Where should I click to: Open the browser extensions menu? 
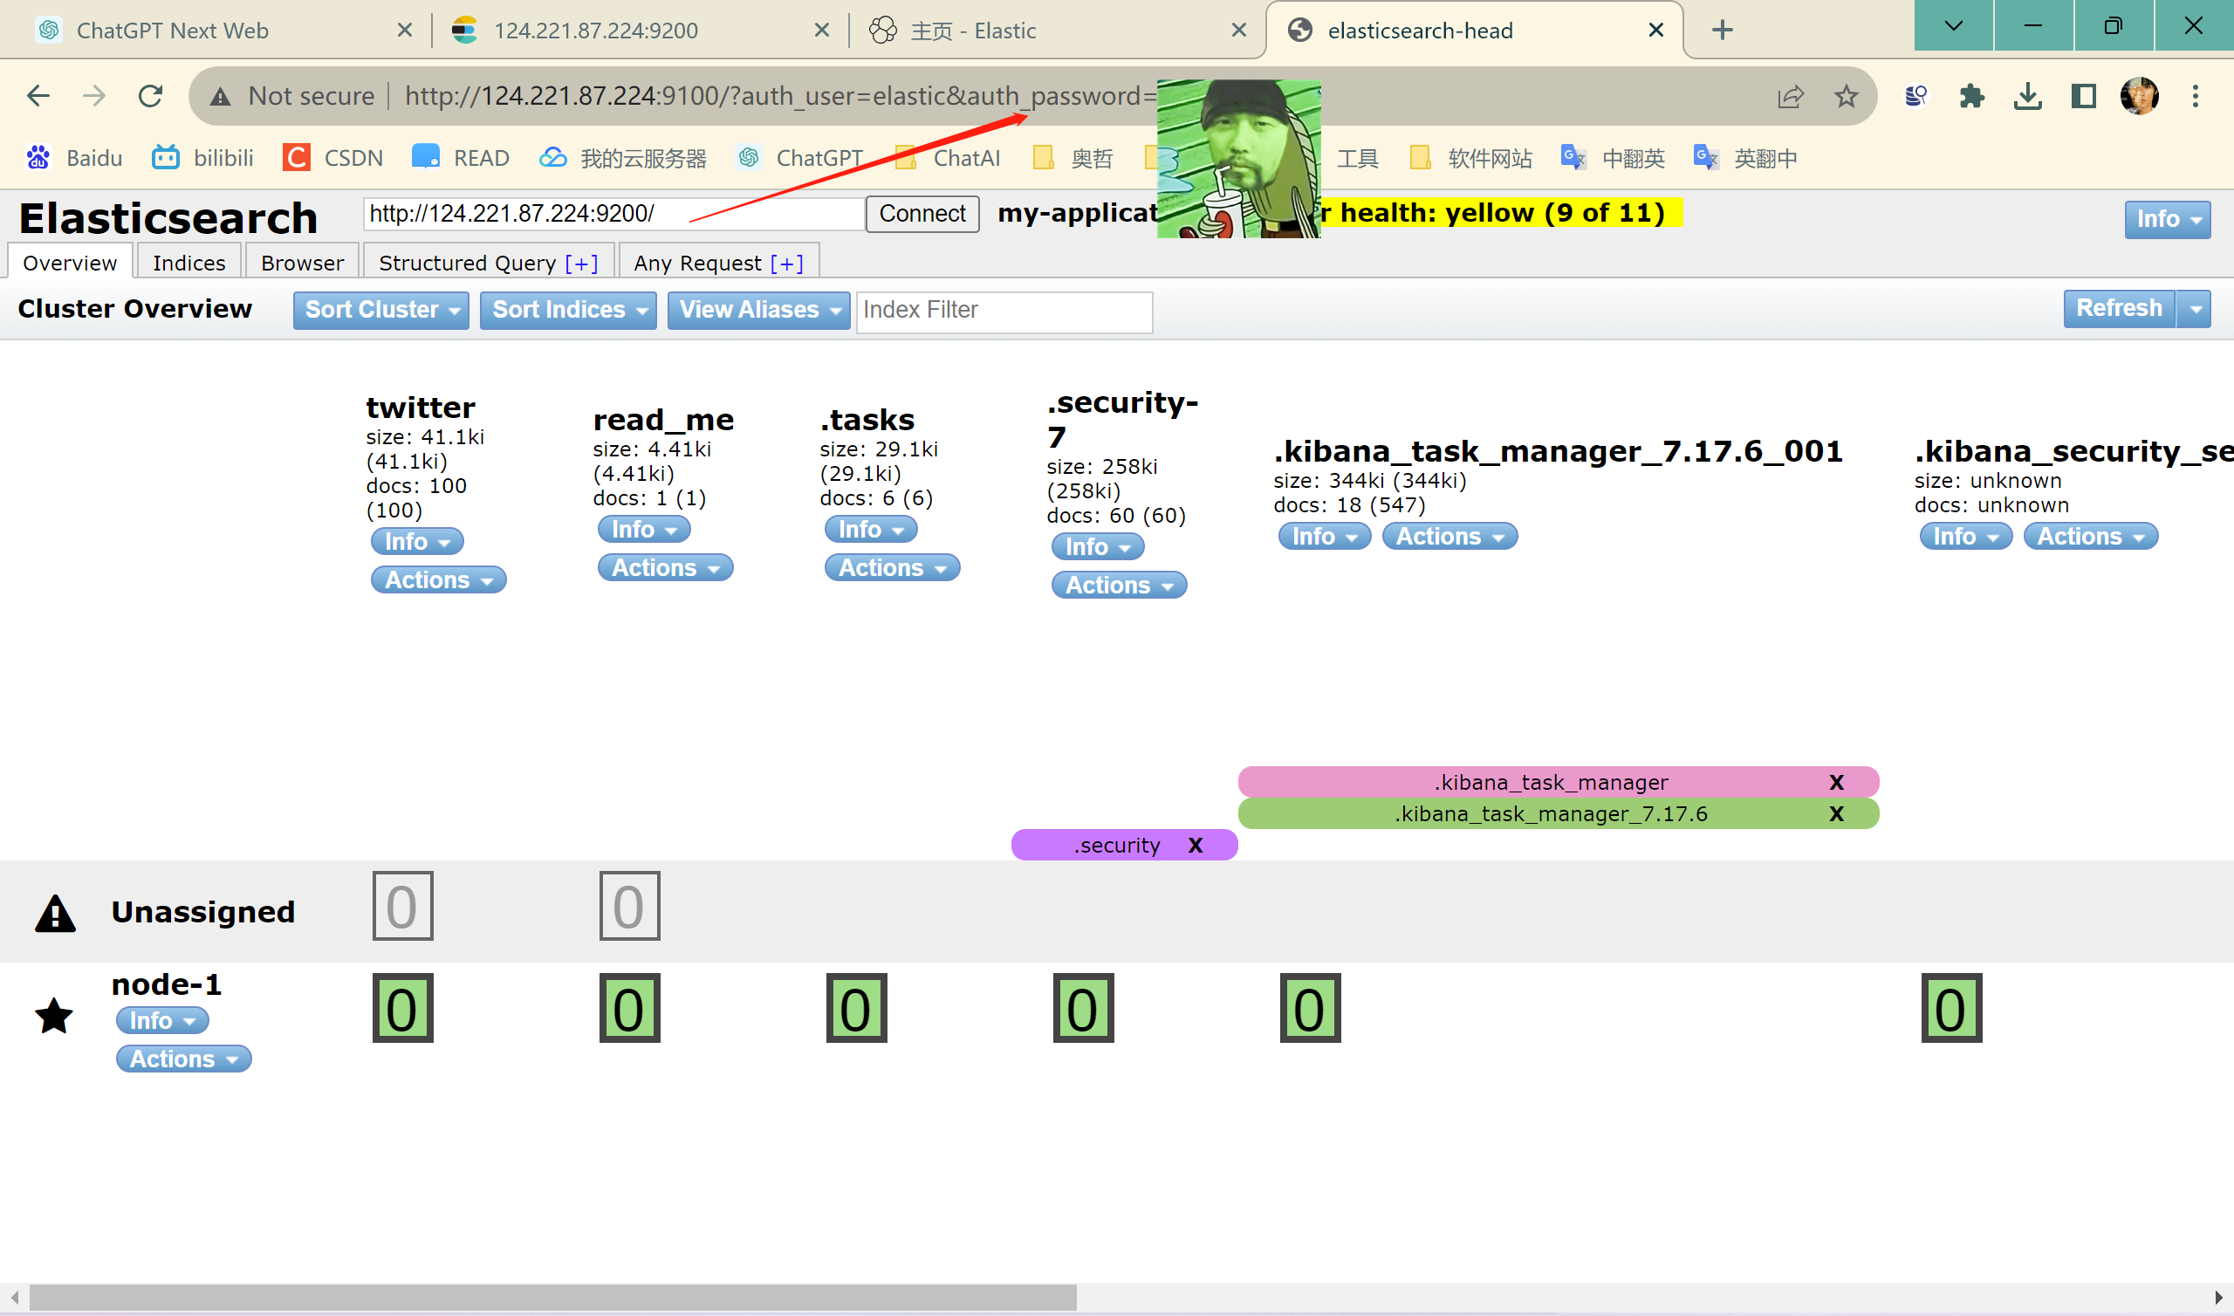1971,96
